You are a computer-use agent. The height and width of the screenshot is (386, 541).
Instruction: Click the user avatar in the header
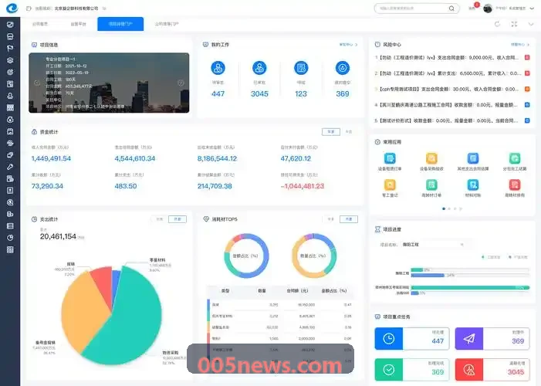[488, 8]
